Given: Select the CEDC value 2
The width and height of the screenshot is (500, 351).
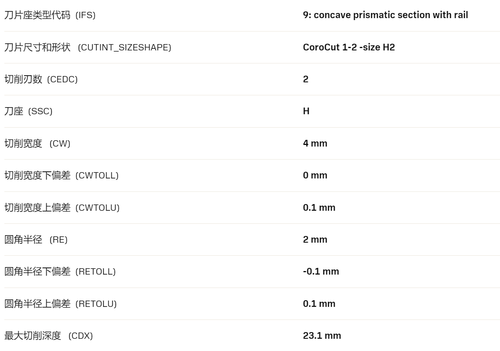Looking at the screenshot, I should (x=306, y=80).
